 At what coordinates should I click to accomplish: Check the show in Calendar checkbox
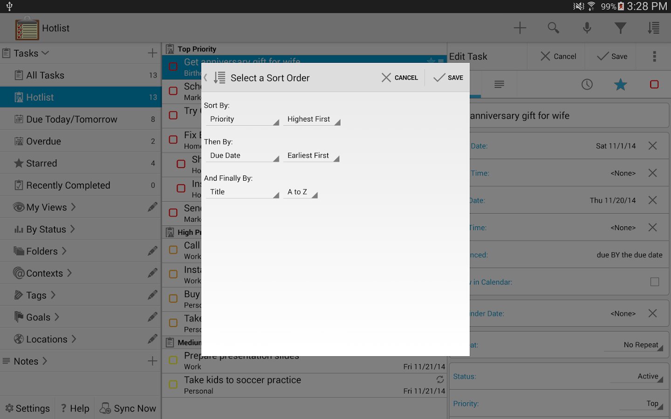point(654,282)
